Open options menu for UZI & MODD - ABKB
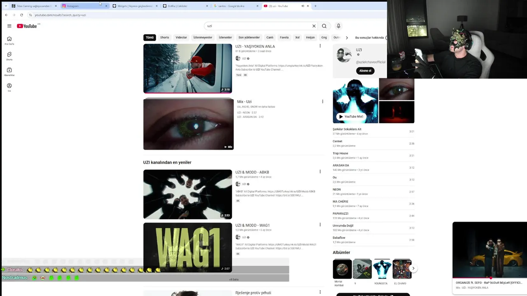This screenshot has height=296, width=527. (320, 171)
